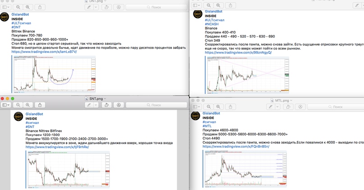364x190 pixels.
Task: Zoom out in the SNT.png window
Action: click(18, 105)
